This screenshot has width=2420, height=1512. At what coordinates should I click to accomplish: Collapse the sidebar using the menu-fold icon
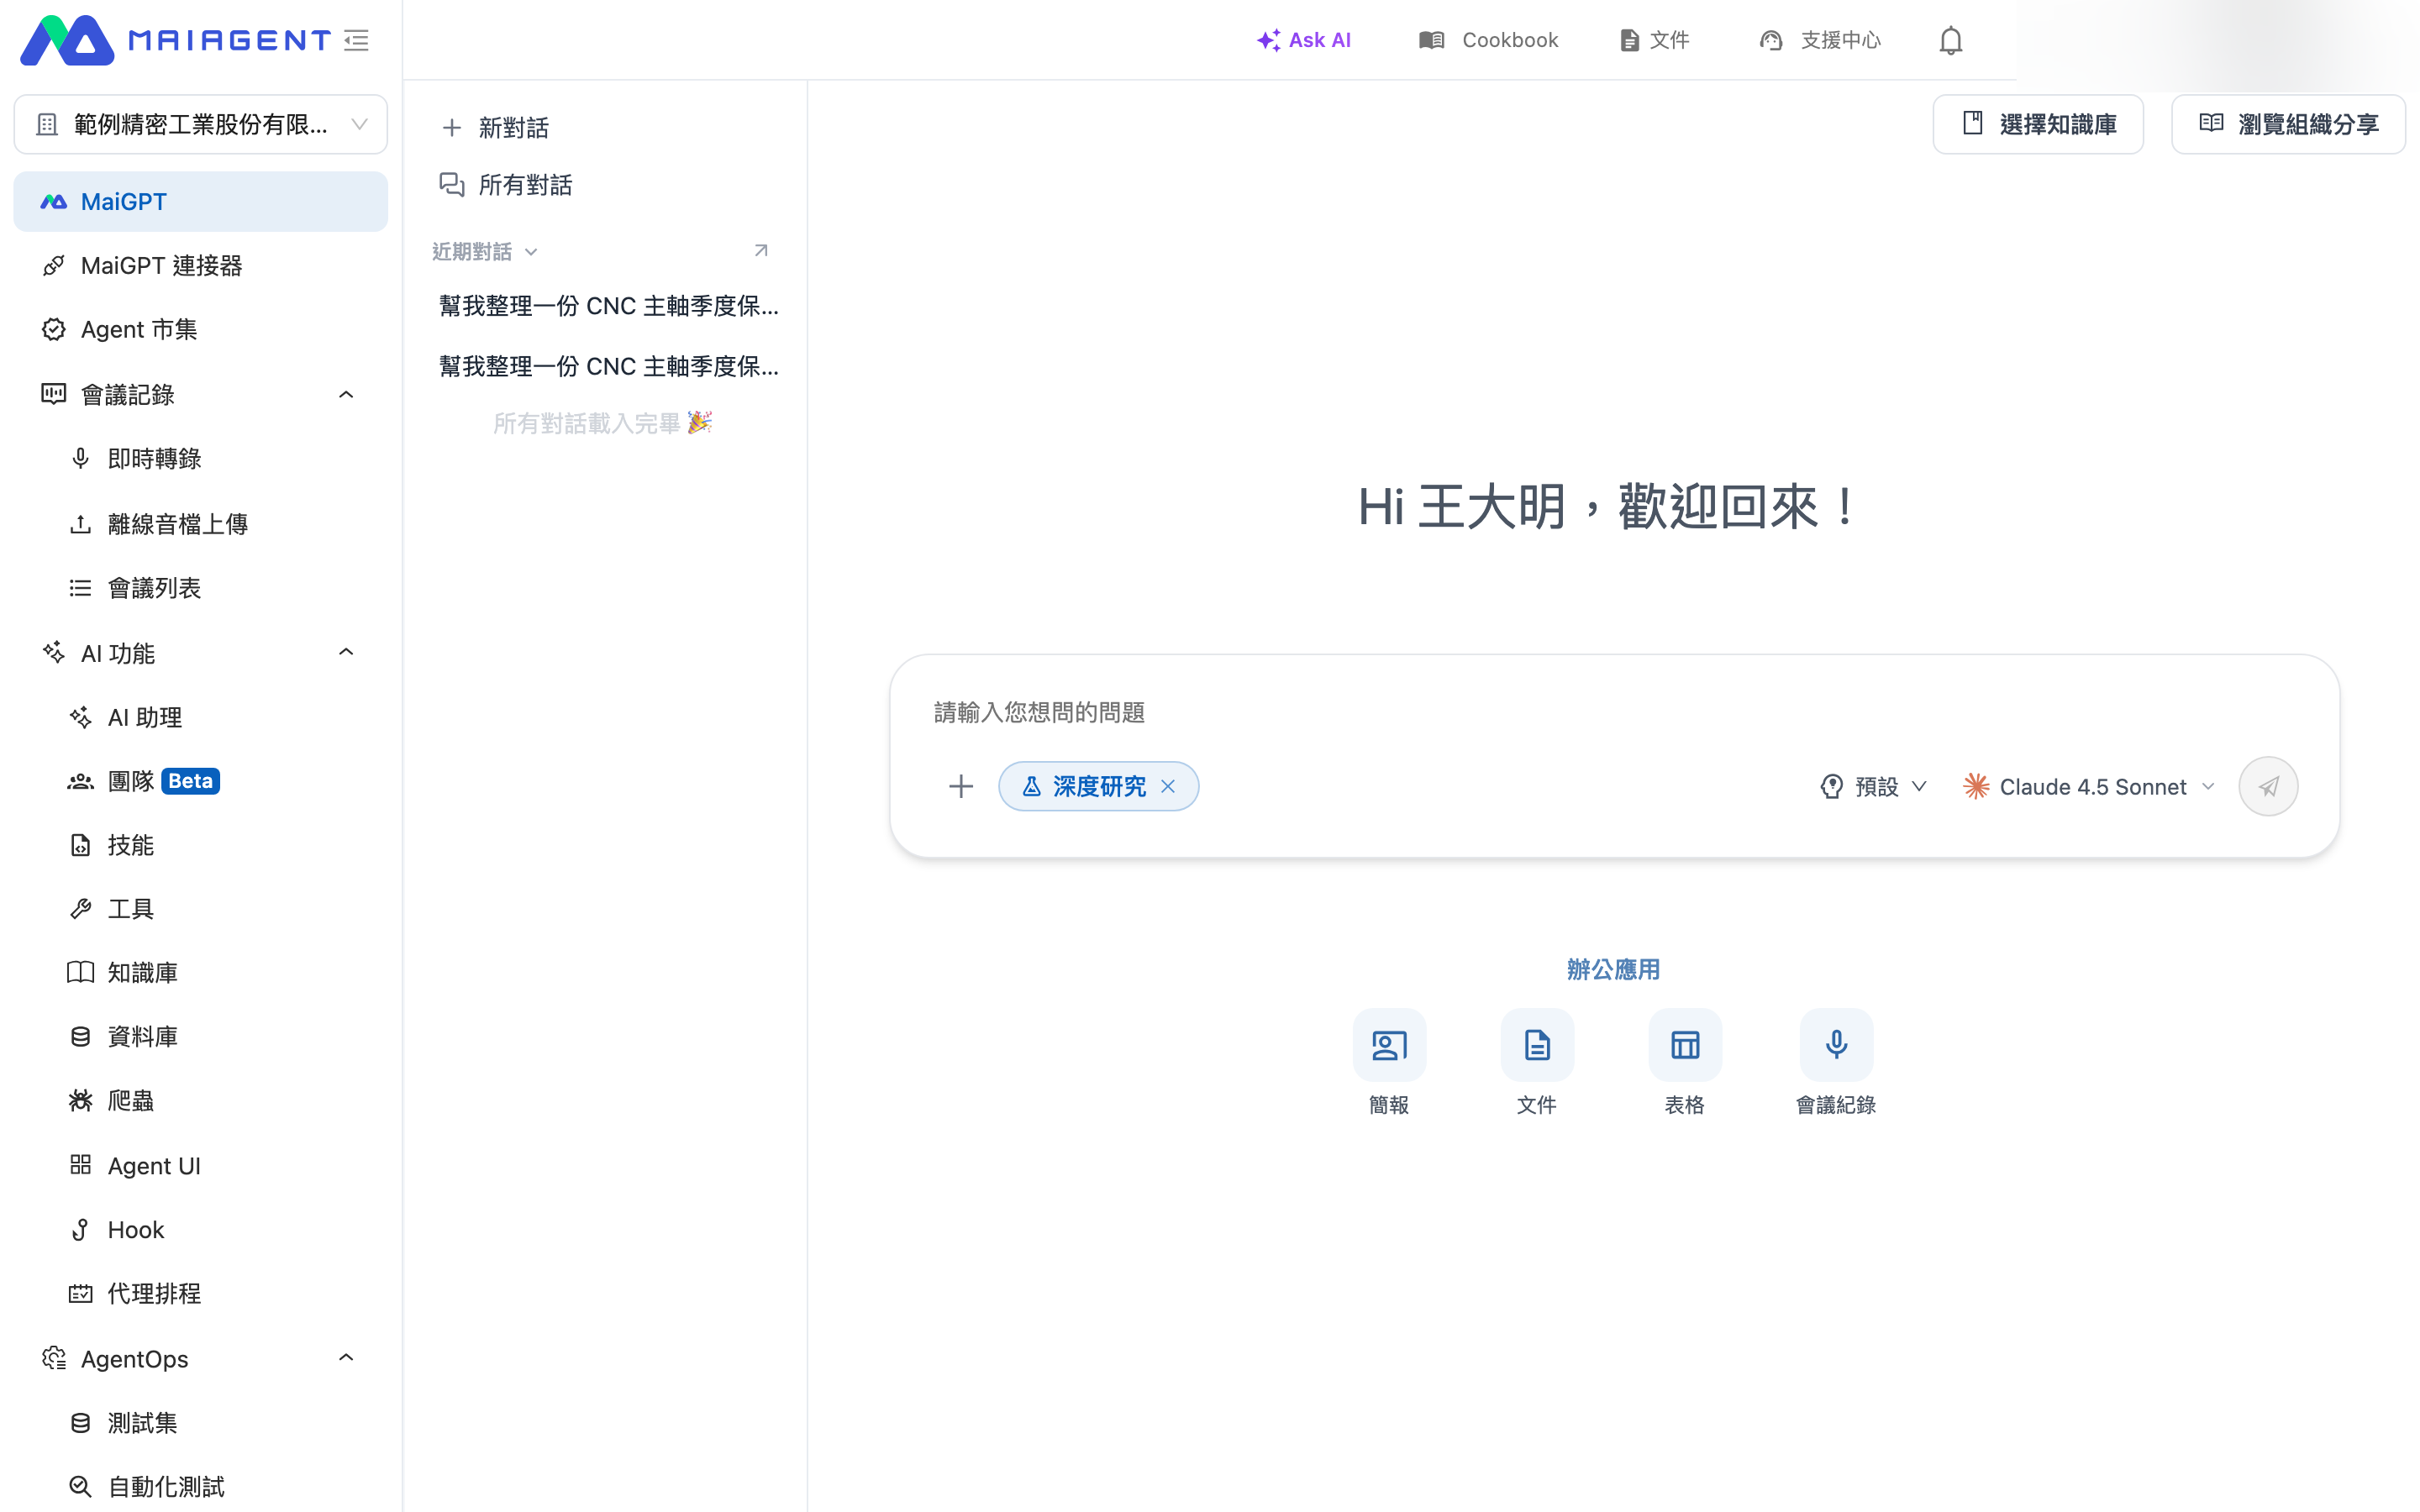click(x=357, y=40)
